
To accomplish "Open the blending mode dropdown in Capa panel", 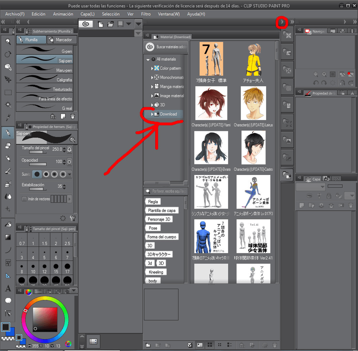I will (x=311, y=187).
